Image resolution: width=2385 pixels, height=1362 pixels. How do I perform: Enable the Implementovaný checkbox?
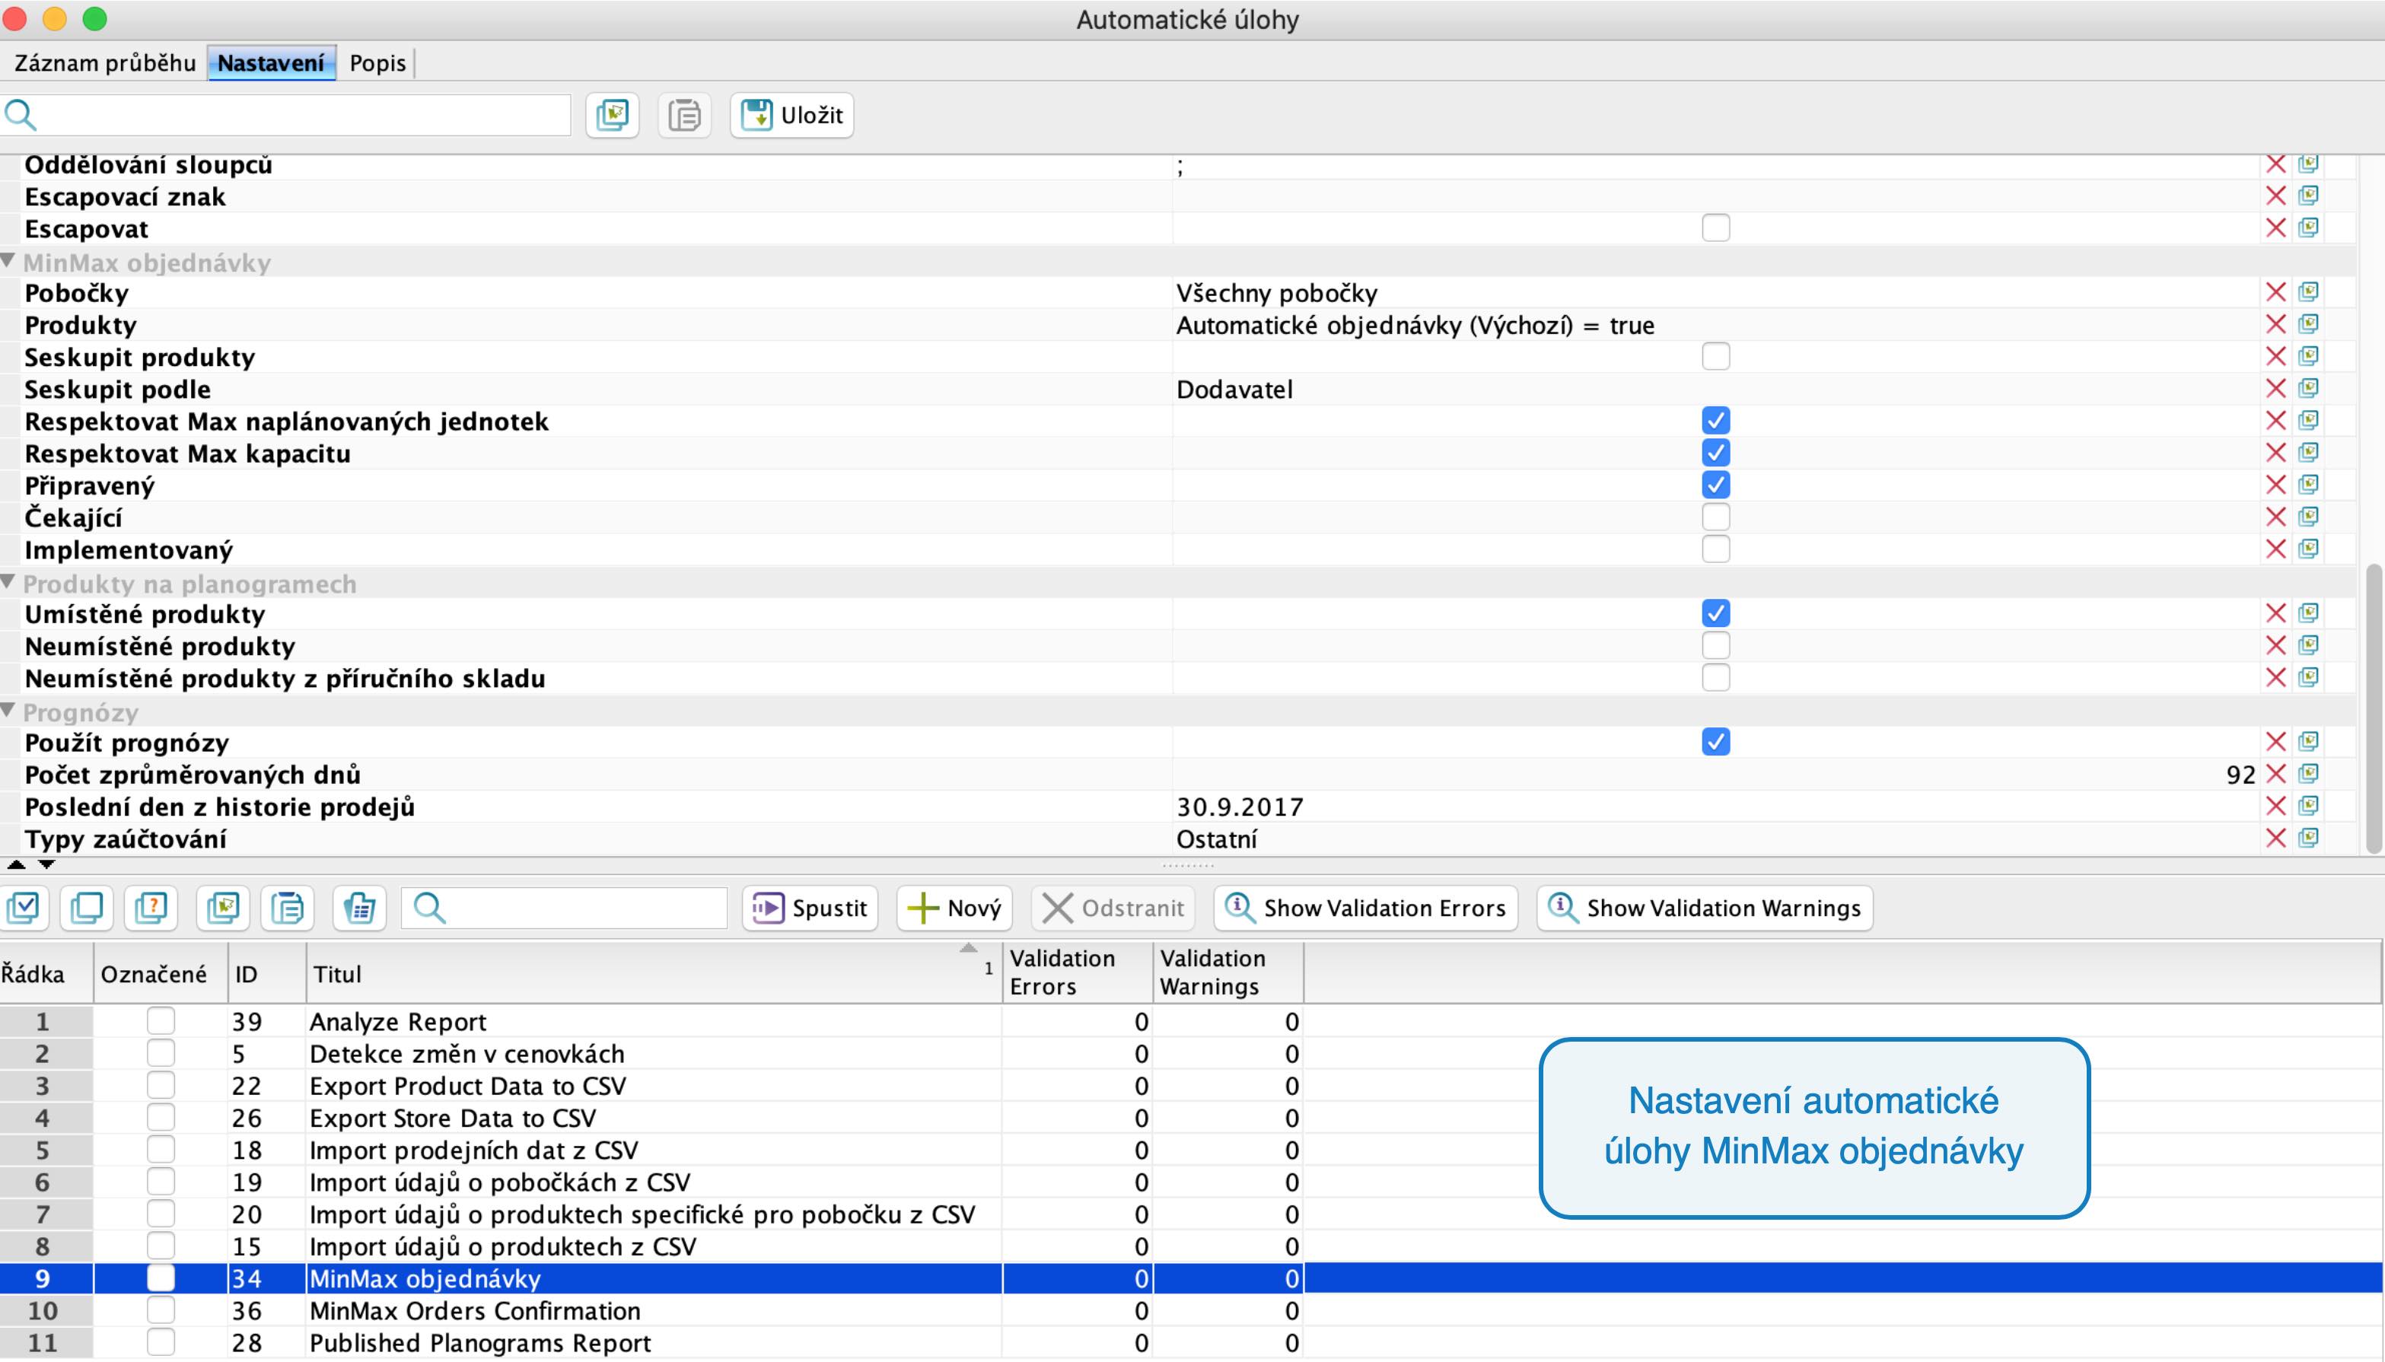[1715, 549]
